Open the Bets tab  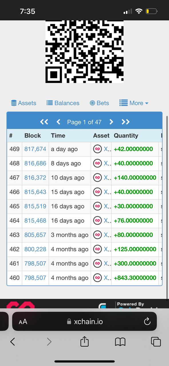(x=100, y=103)
